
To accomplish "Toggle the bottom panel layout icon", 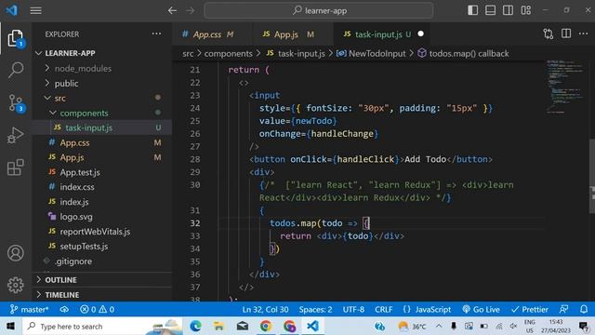I will click(x=490, y=10).
